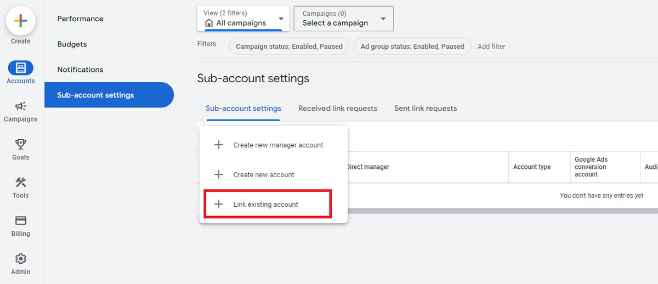Select the Sub-account settings tab
This screenshot has width=658, height=284.
(243, 109)
